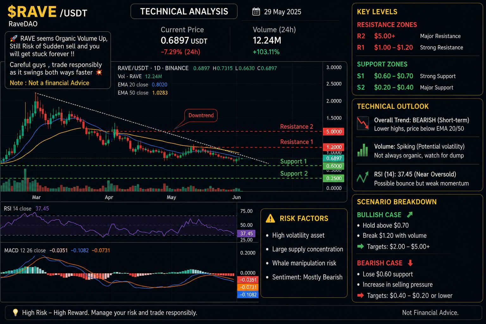The image size is (486, 324).
Task: Click 'Not Financial Advice.' in the bottom bar
Action: [x=430, y=313]
